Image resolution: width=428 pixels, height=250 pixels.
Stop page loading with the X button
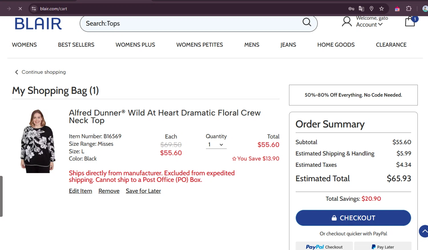point(20,9)
